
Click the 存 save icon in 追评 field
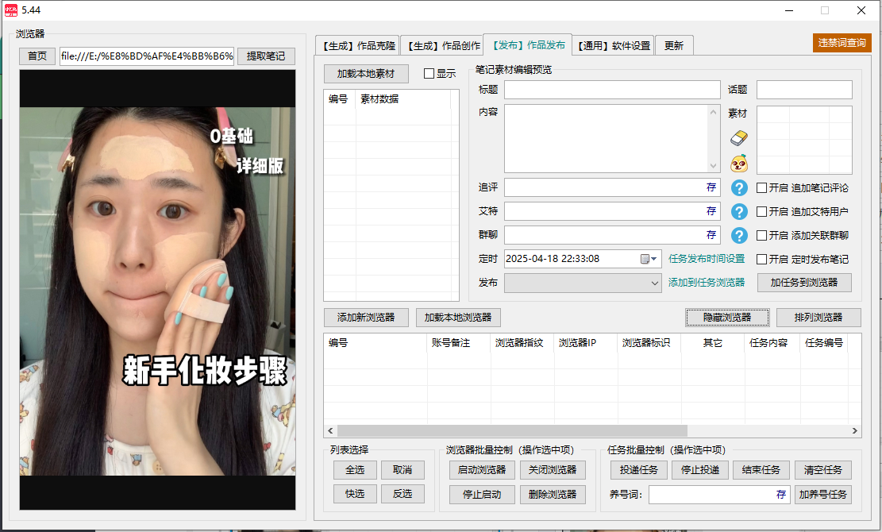[x=711, y=188]
